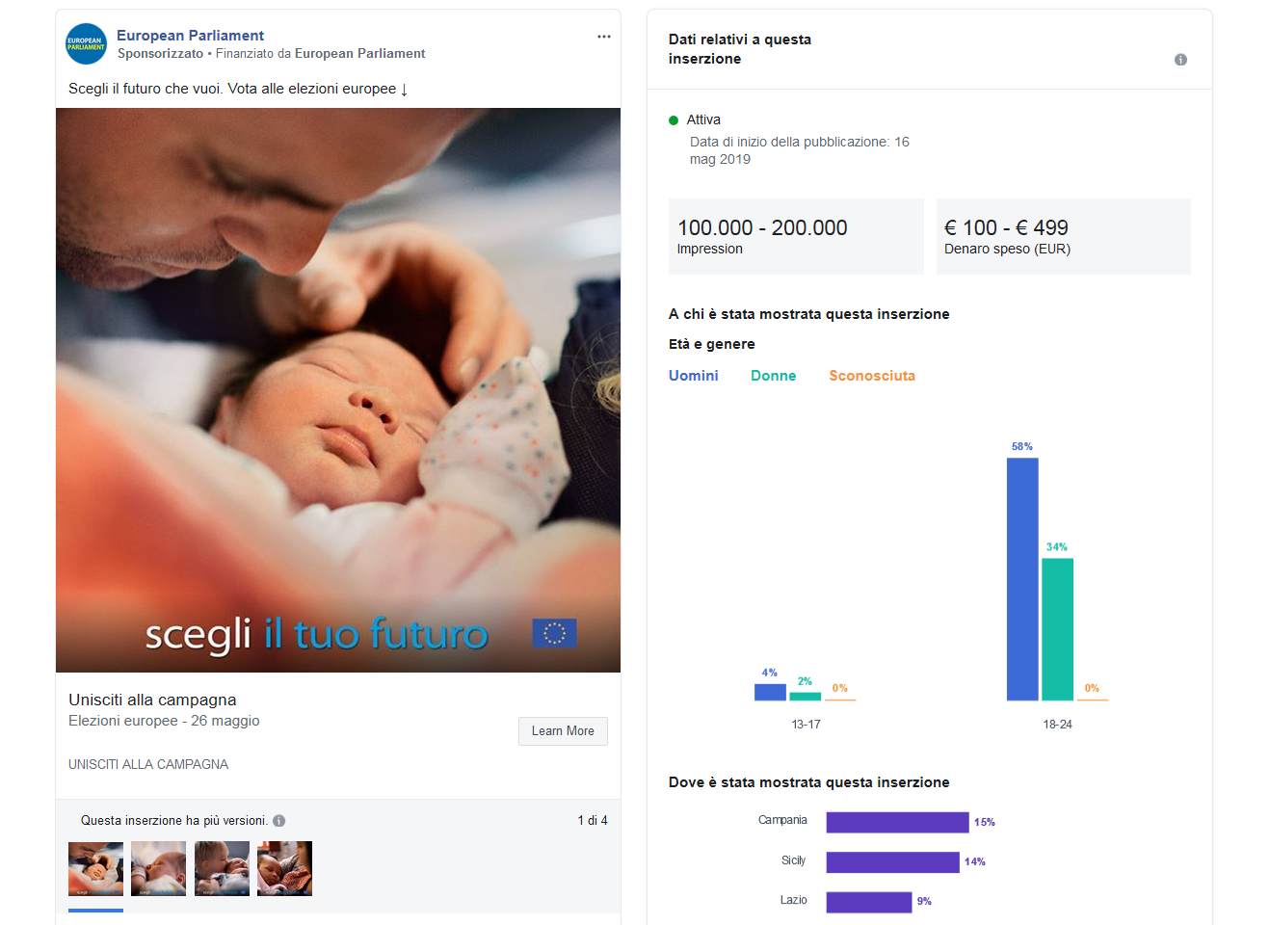Open the European Parliament page name link
The width and height of the screenshot is (1270, 925).
(190, 36)
